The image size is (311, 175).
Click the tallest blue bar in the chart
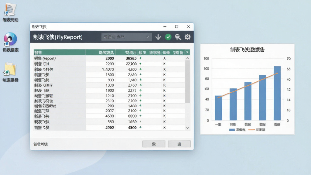(277, 93)
